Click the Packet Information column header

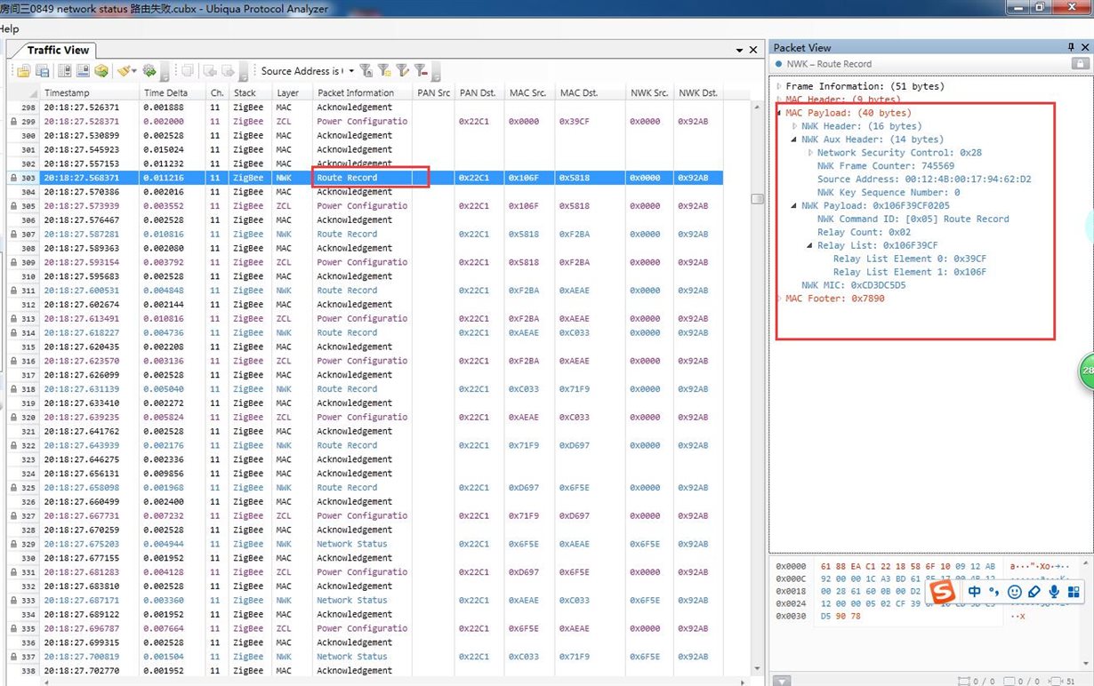[355, 93]
